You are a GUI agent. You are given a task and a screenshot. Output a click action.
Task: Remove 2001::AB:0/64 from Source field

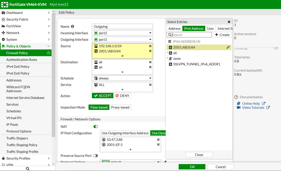(150, 51)
